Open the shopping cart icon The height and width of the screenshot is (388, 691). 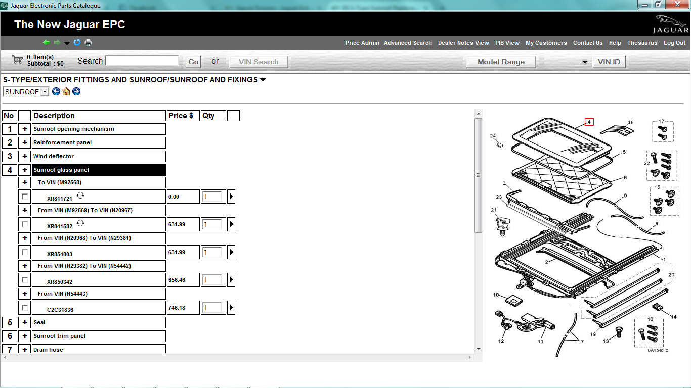[18, 60]
